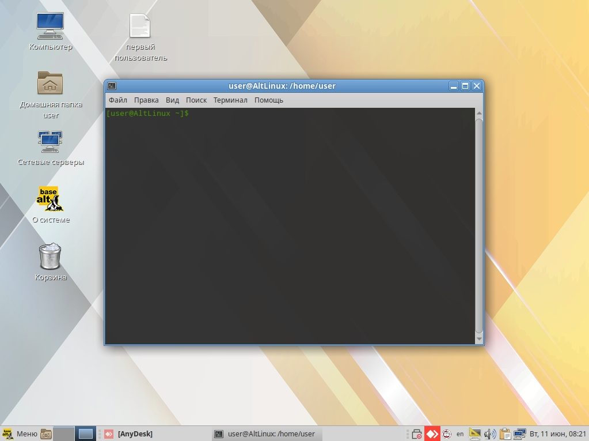
Task: Switch to the second workspace in pager
Action: coord(86,434)
